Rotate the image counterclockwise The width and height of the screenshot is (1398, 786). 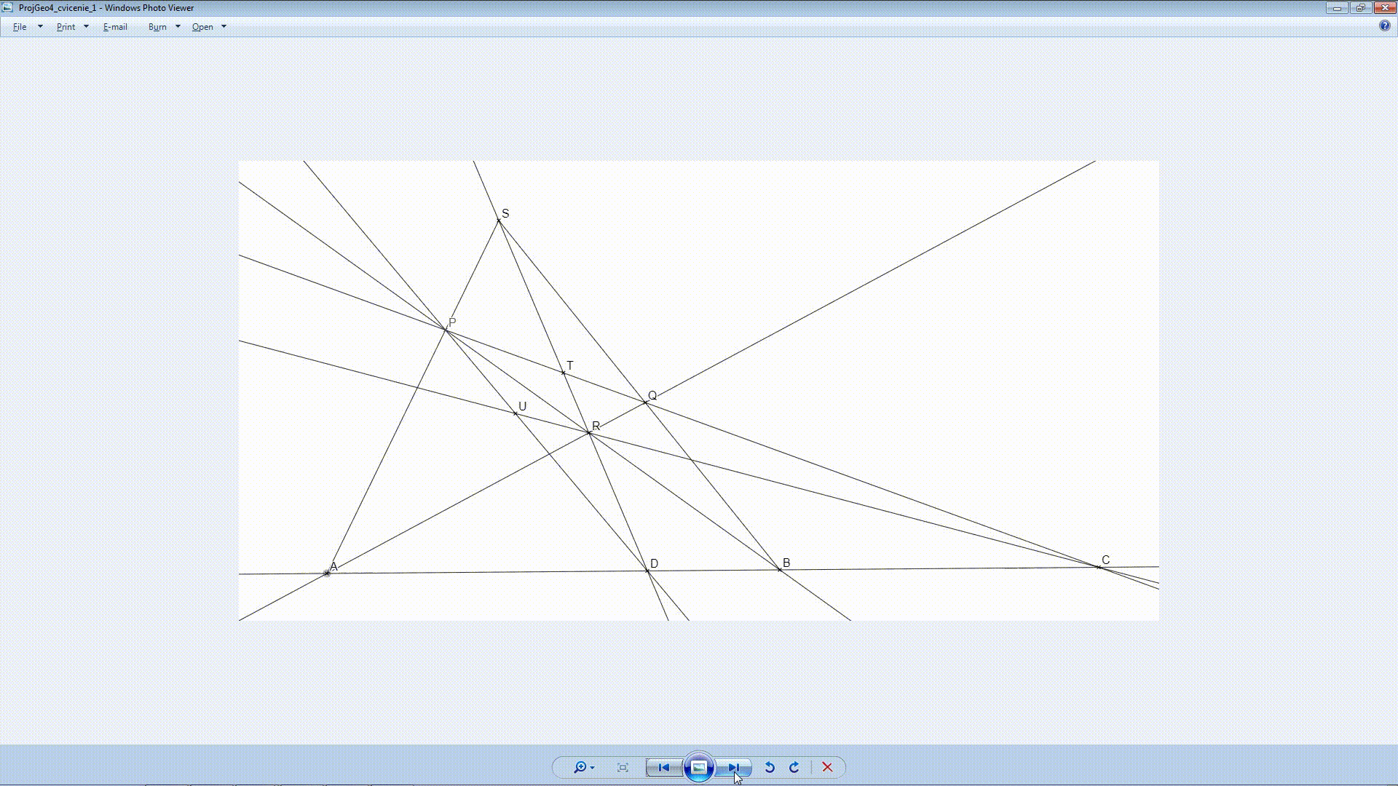pyautogui.click(x=770, y=767)
